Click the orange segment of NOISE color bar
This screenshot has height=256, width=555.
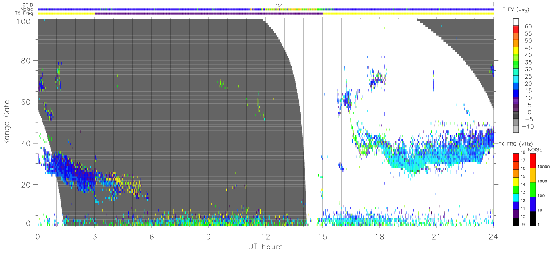click(x=532, y=174)
